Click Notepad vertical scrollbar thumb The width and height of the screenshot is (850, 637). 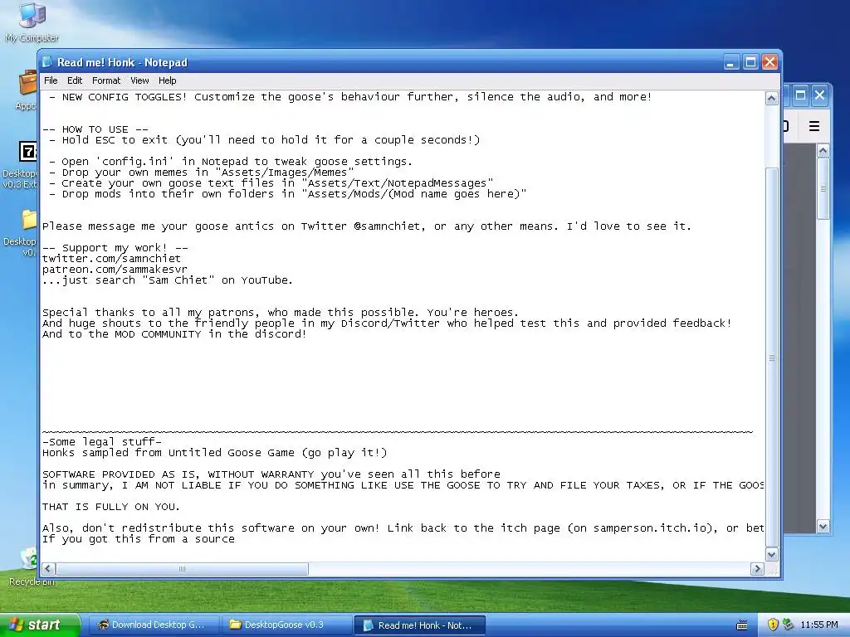(771, 357)
